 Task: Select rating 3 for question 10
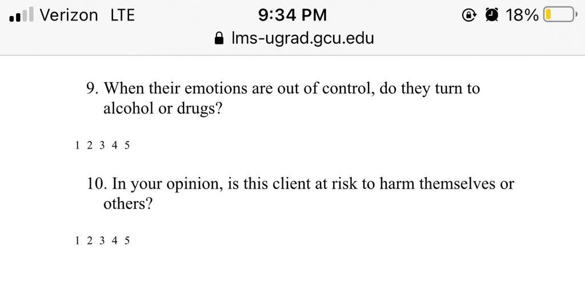click(102, 240)
